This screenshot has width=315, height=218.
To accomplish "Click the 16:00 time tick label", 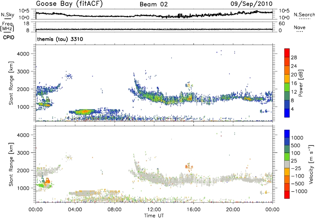I will coord(193,210).
